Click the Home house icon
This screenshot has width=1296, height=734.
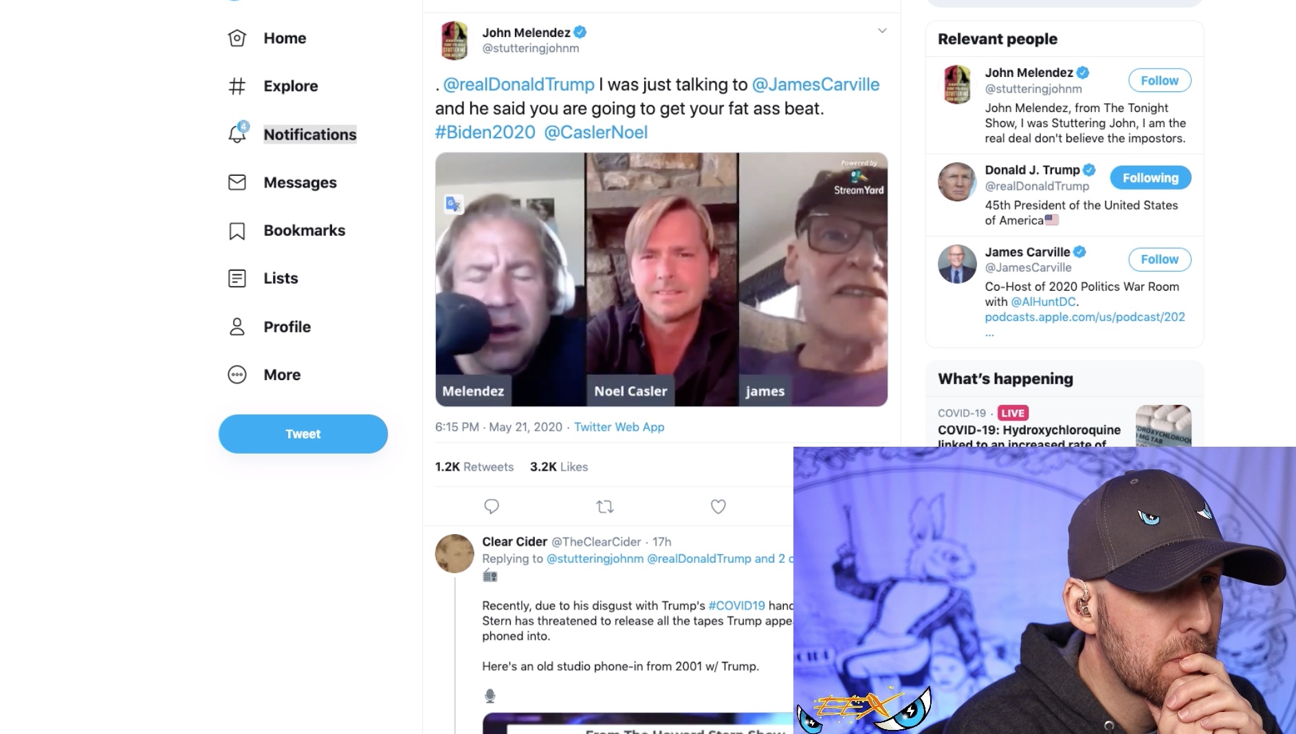(x=237, y=38)
